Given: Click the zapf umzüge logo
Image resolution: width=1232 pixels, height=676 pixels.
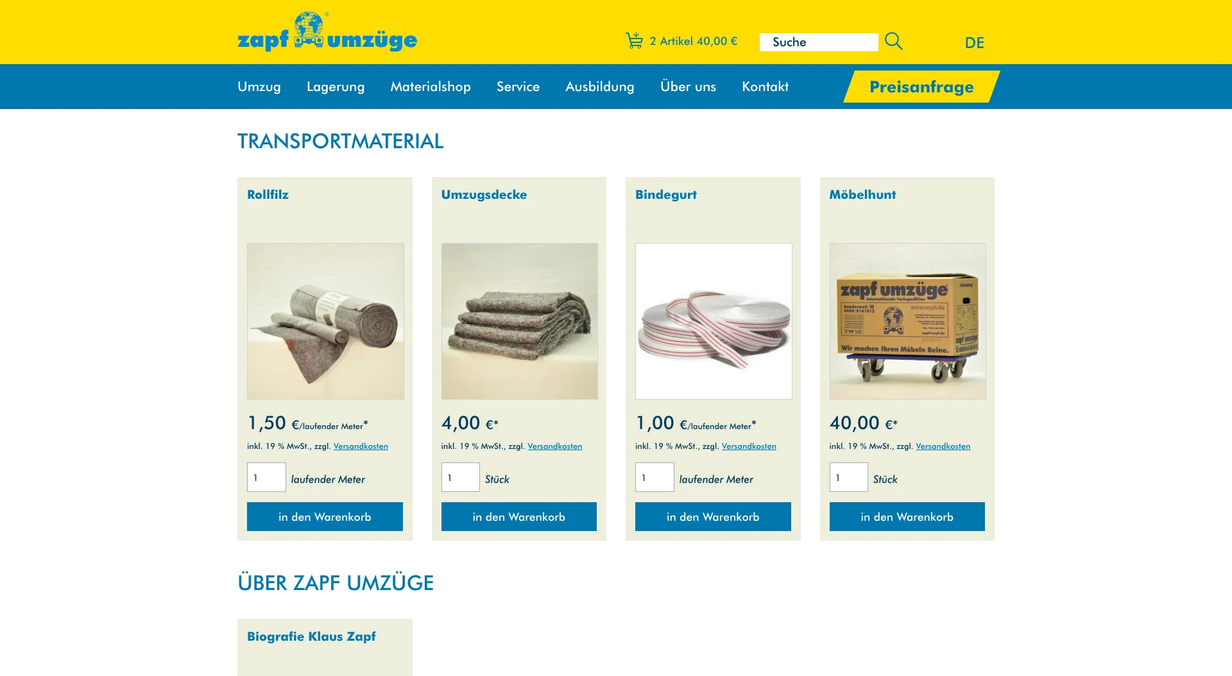Looking at the screenshot, I should point(327,32).
